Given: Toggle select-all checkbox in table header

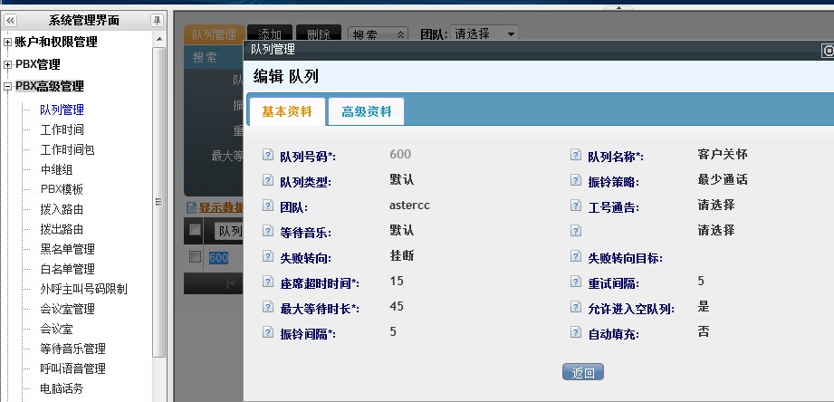Looking at the screenshot, I should [195, 231].
